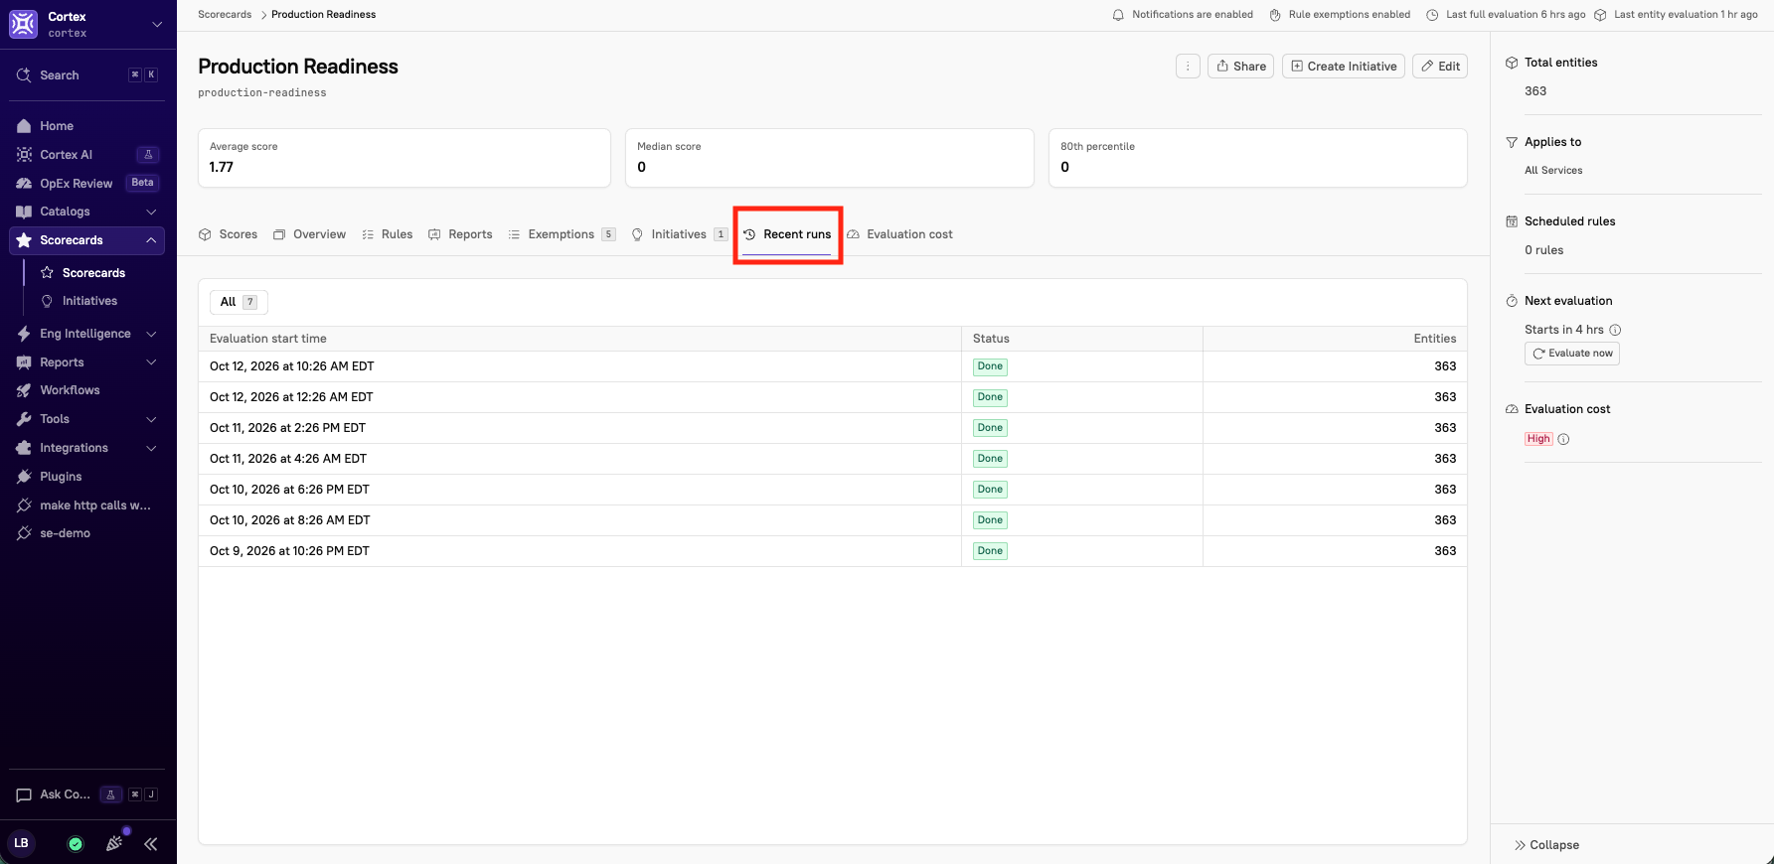Open the 'make http calls w...' plugin
Screen dimensions: 1774x864
click(87, 505)
